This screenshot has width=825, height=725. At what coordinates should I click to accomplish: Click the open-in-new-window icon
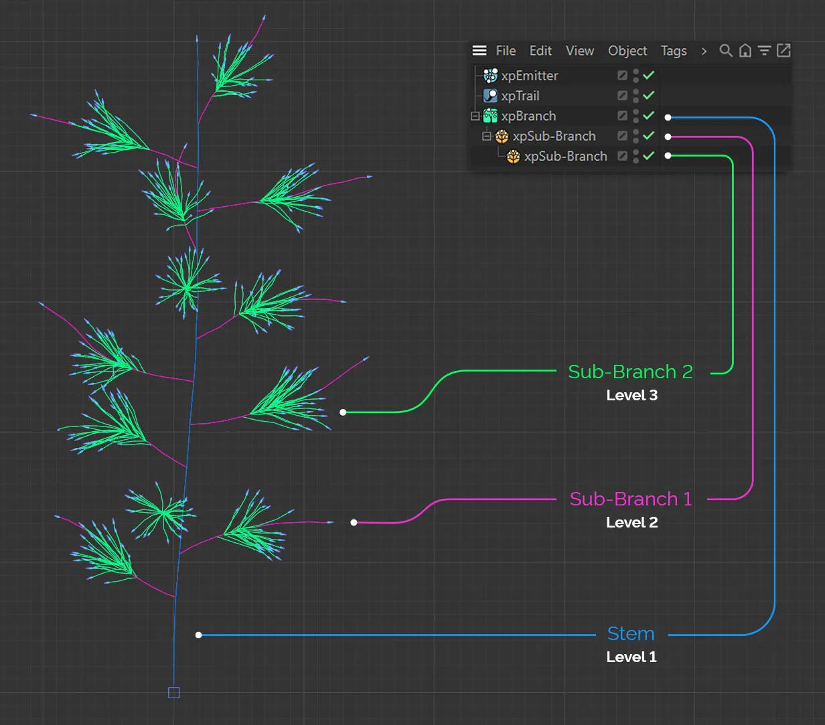point(783,51)
